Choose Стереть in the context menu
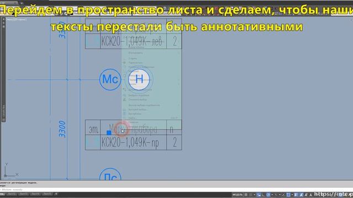The width and height of the screenshot is (353, 198). pos(133,58)
